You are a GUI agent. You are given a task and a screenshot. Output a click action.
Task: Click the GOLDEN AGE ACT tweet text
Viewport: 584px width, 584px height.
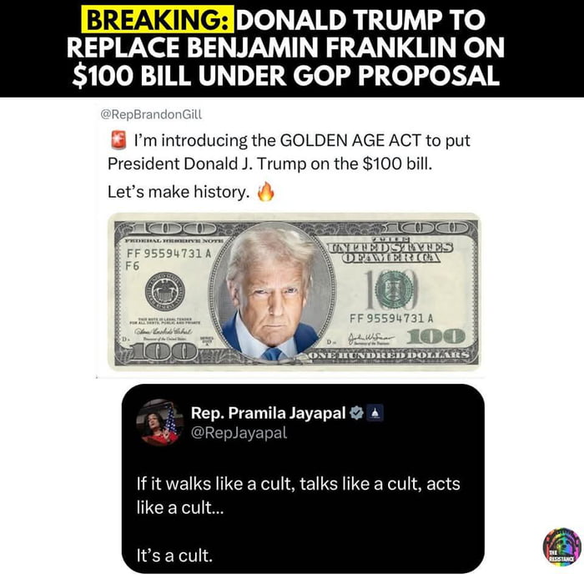tap(289, 152)
